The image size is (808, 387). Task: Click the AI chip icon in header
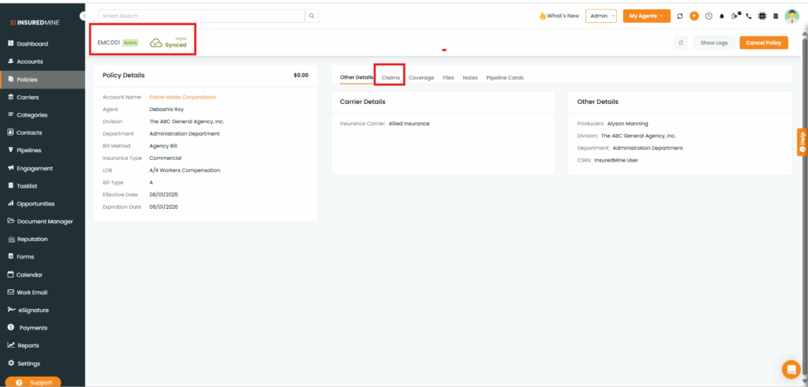tap(762, 16)
